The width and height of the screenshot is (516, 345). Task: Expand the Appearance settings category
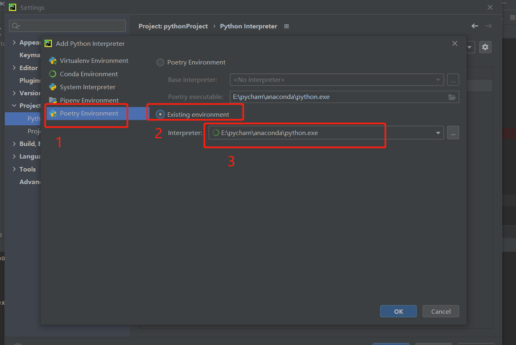click(x=15, y=43)
